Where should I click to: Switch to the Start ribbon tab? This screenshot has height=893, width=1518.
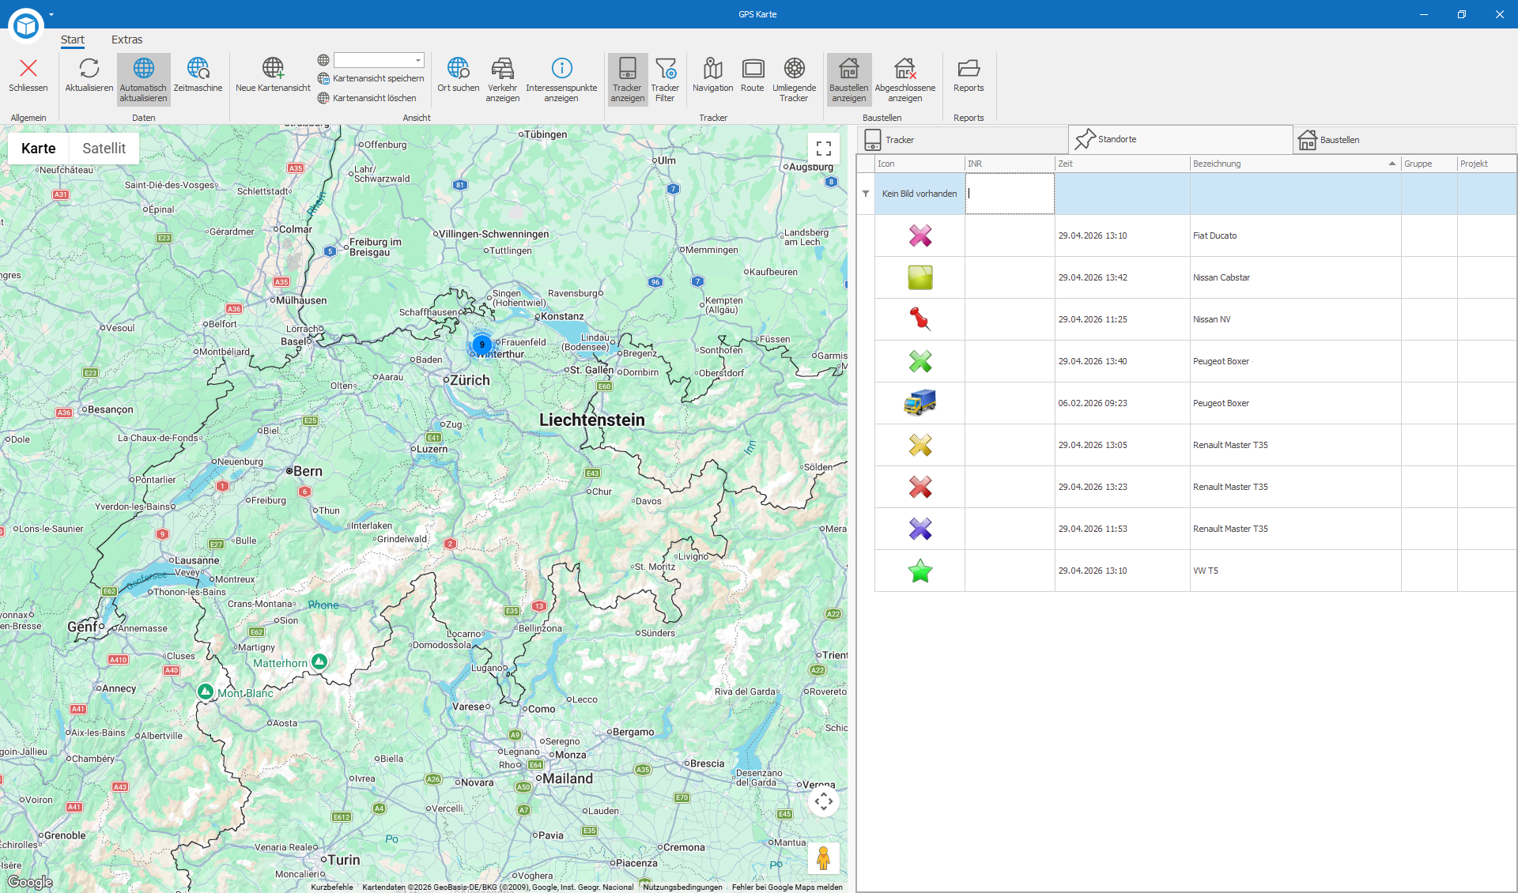(x=73, y=40)
